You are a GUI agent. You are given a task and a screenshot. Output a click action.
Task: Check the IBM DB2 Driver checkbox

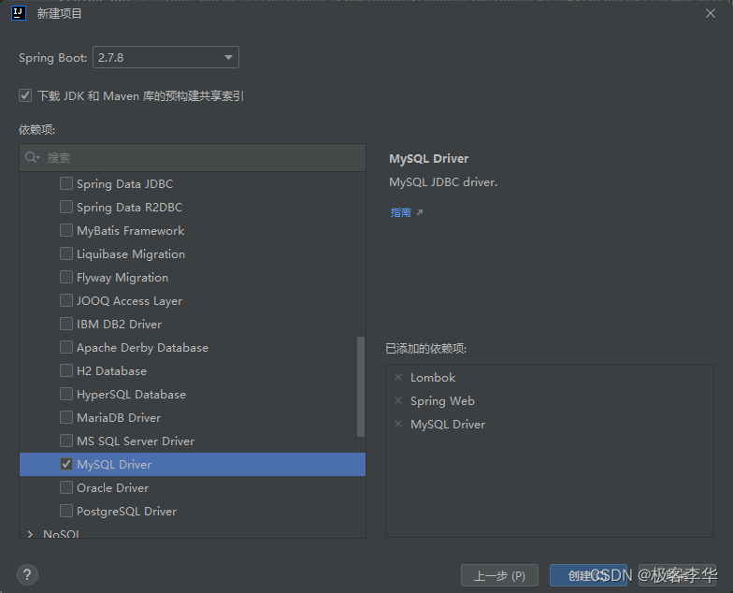[x=66, y=324]
